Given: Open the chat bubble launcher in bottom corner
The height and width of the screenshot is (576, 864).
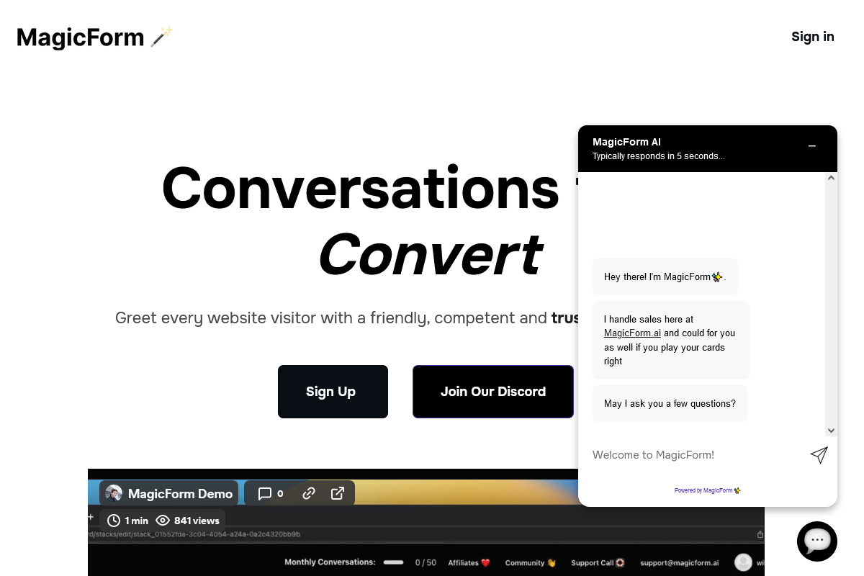Looking at the screenshot, I should 817,541.
